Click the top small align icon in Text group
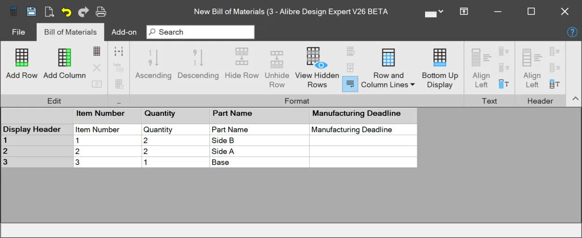Image resolution: width=582 pixels, height=238 pixels. point(504,51)
